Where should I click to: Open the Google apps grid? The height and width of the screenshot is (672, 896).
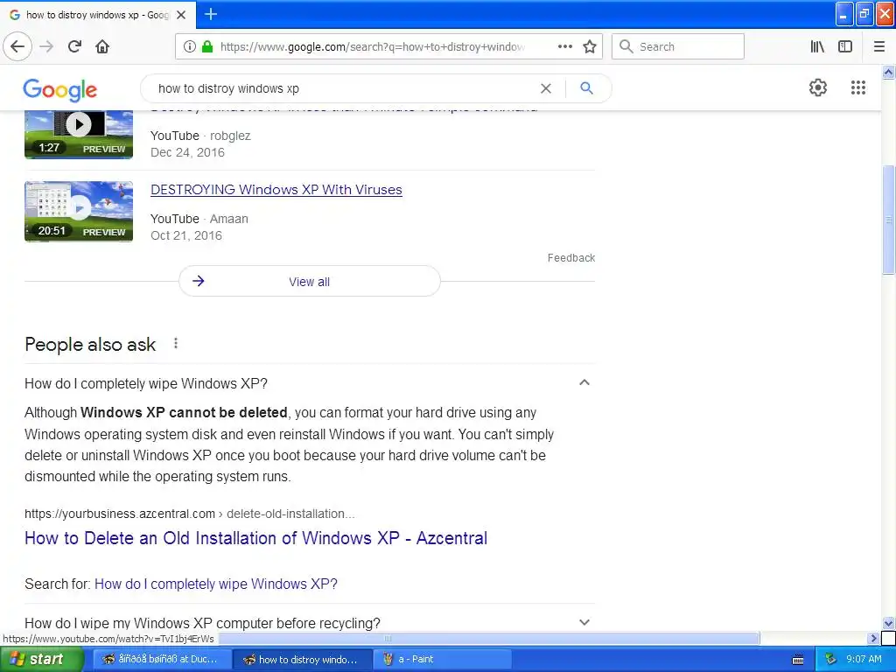(857, 87)
